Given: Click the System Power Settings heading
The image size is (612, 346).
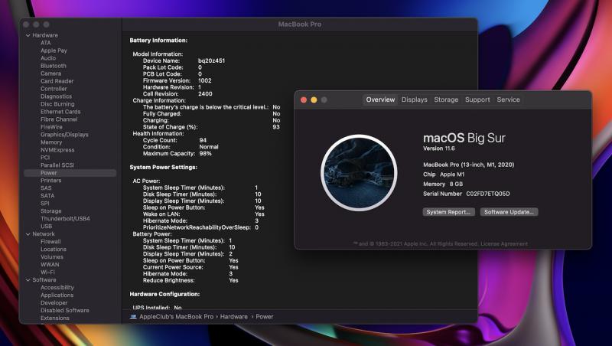Looking at the screenshot, I should coord(164,167).
